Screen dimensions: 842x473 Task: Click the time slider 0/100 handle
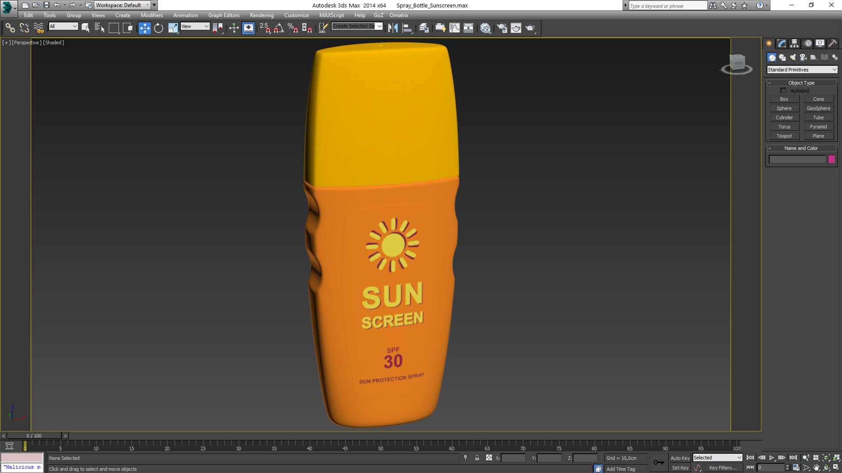[34, 436]
